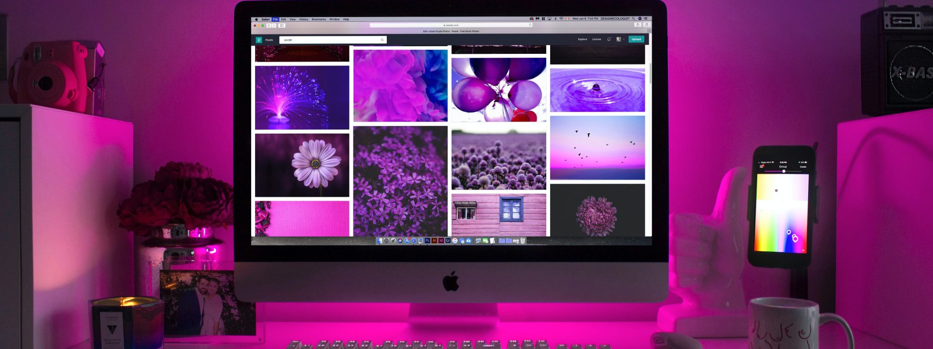Open Adobe InDesign in the Dock
Viewport: 933px width, 349px height.
click(x=441, y=240)
